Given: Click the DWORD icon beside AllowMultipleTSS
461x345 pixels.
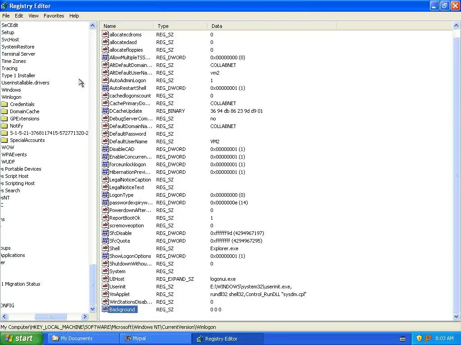Looking at the screenshot, I should [105, 57].
